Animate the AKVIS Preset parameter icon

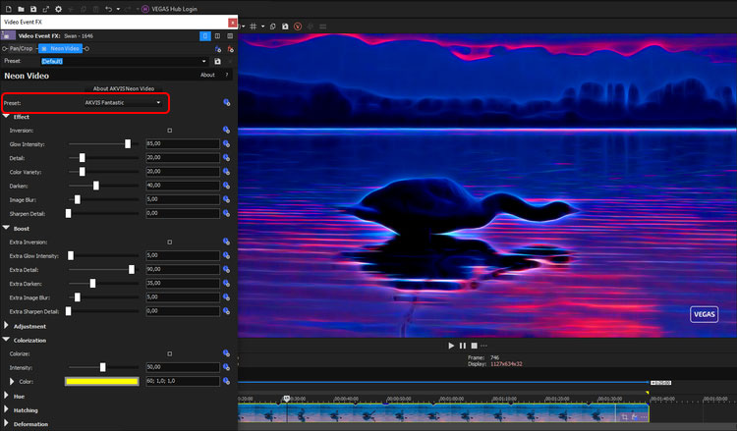pos(227,103)
